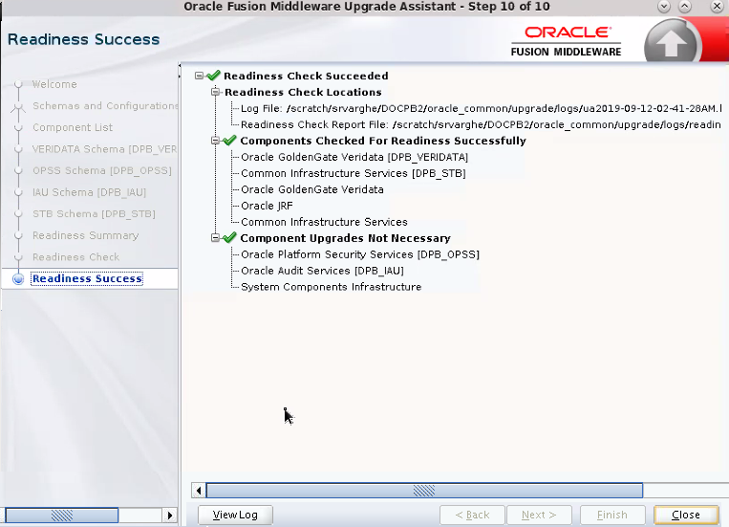The height and width of the screenshot is (527, 729).
Task: Click green checkmark beside Component Upgrades Not Necessary
Action: click(x=229, y=237)
